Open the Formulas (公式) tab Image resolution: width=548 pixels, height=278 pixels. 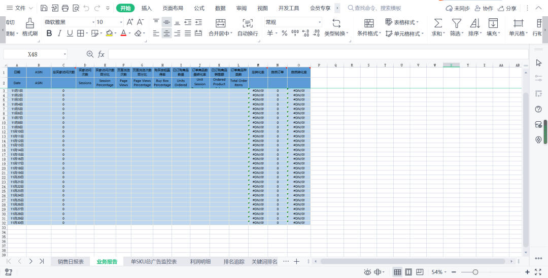[x=199, y=8]
